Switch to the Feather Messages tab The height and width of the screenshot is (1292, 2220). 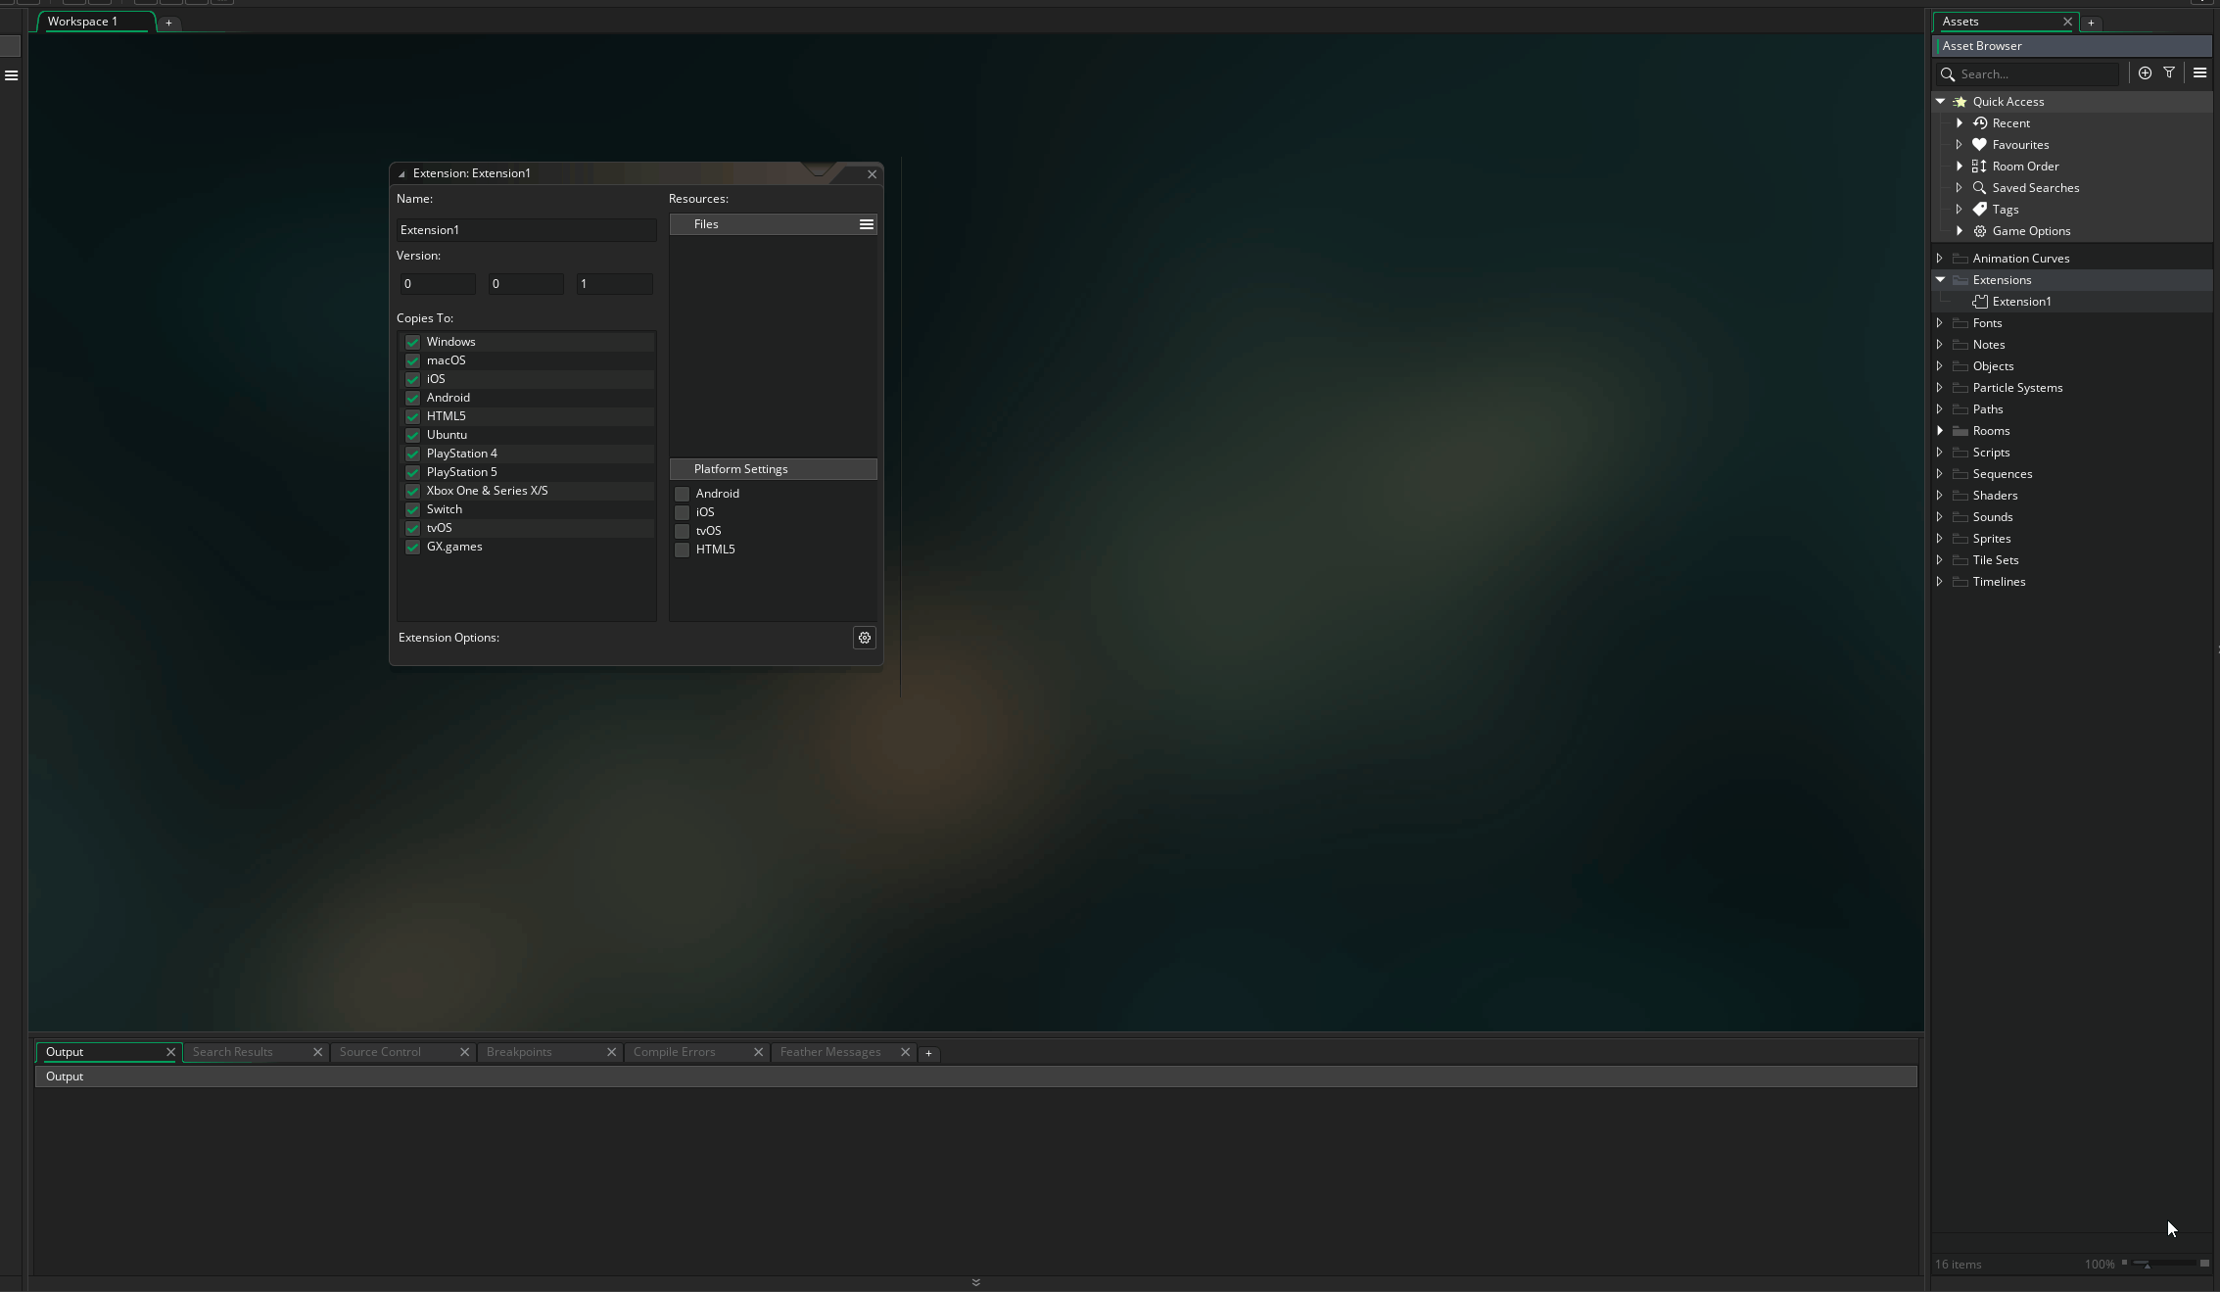[x=830, y=1052]
